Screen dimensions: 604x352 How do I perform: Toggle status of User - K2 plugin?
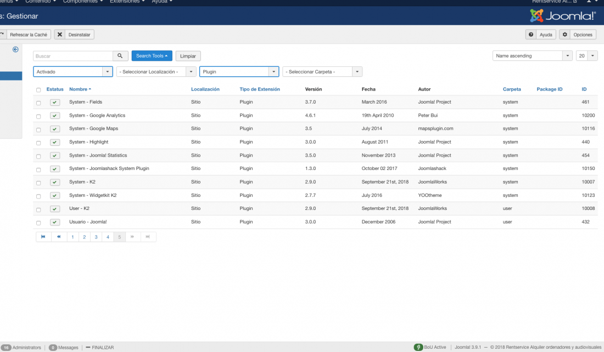pos(55,209)
